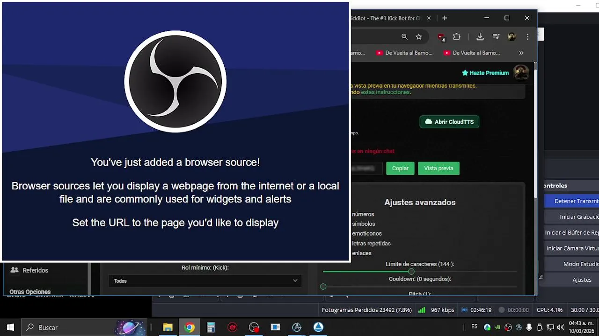This screenshot has width=599, height=336.
Task: Open the red circular app in taskbar
Action: pos(233,327)
